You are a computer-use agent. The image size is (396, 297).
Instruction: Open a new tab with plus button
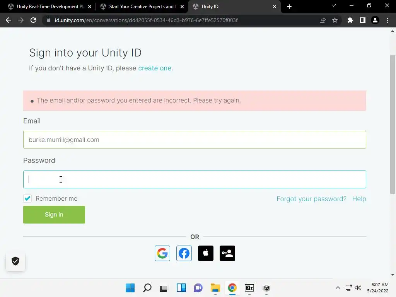point(289,7)
